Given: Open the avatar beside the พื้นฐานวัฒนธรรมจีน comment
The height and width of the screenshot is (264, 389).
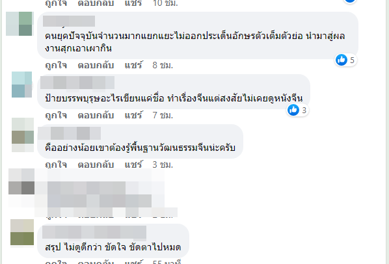Looking at the screenshot, I should pos(23,135).
